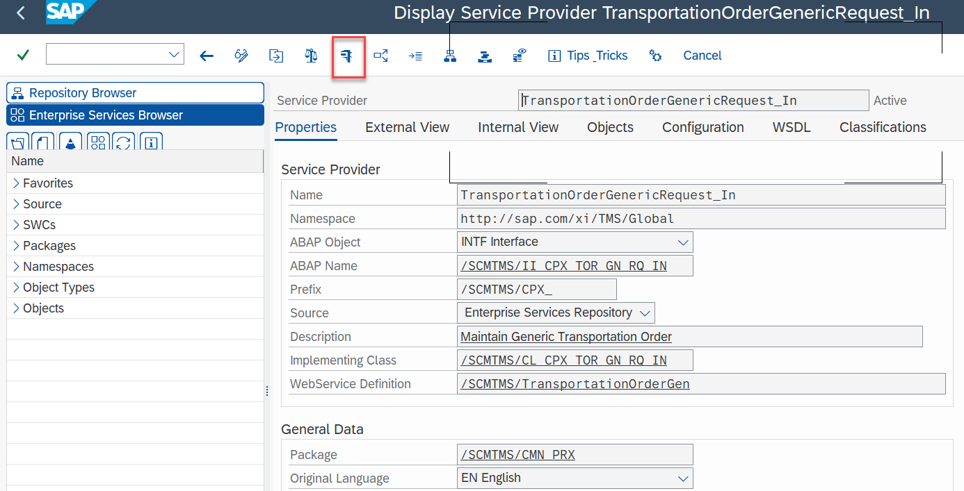The height and width of the screenshot is (491, 964).
Task: Click the Back arrow in the toolbar
Action: click(207, 56)
